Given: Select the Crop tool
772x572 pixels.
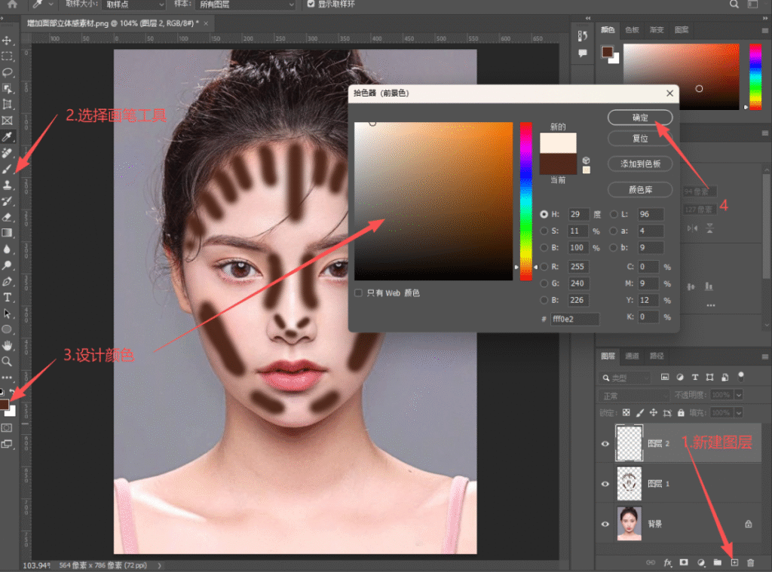Looking at the screenshot, I should click(x=7, y=104).
